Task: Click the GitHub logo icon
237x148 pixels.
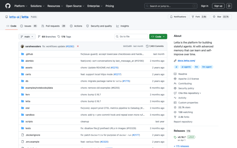Action: [x=8, y=6]
